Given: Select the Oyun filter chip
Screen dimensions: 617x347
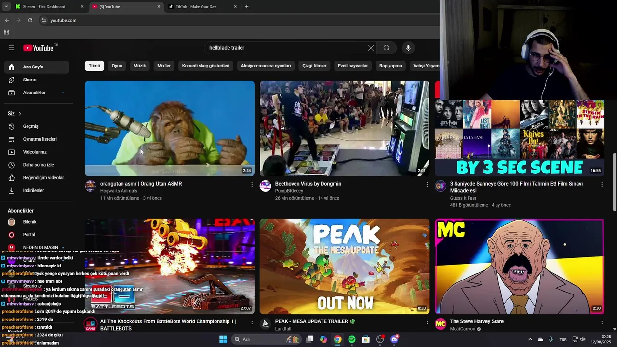Looking at the screenshot, I should 117,66.
